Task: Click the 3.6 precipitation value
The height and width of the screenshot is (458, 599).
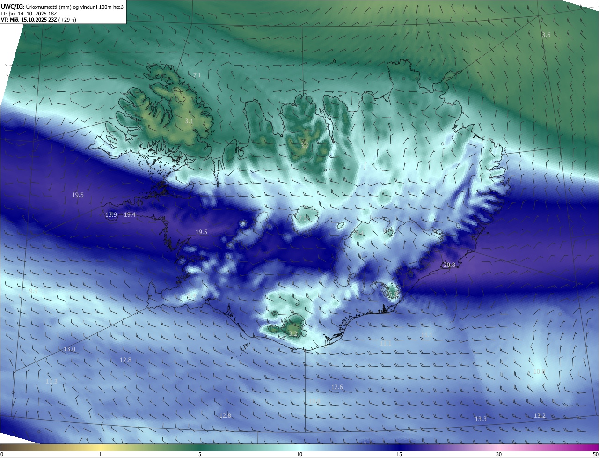Action: coord(546,35)
